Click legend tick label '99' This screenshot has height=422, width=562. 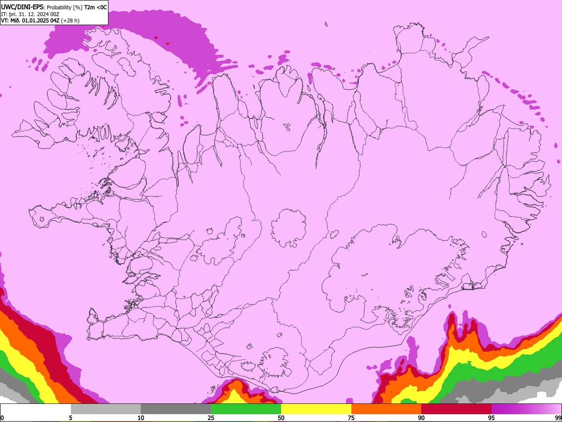[558, 418]
